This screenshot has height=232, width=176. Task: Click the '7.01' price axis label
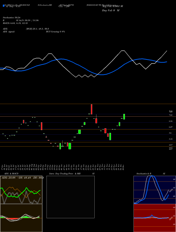pyautogui.click(x=171, y=115)
